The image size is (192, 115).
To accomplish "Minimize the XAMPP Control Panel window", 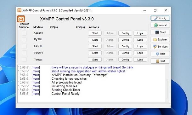I will click(x=144, y=10).
